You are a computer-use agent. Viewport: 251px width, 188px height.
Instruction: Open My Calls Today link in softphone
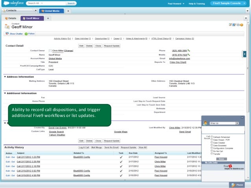point(211,162)
